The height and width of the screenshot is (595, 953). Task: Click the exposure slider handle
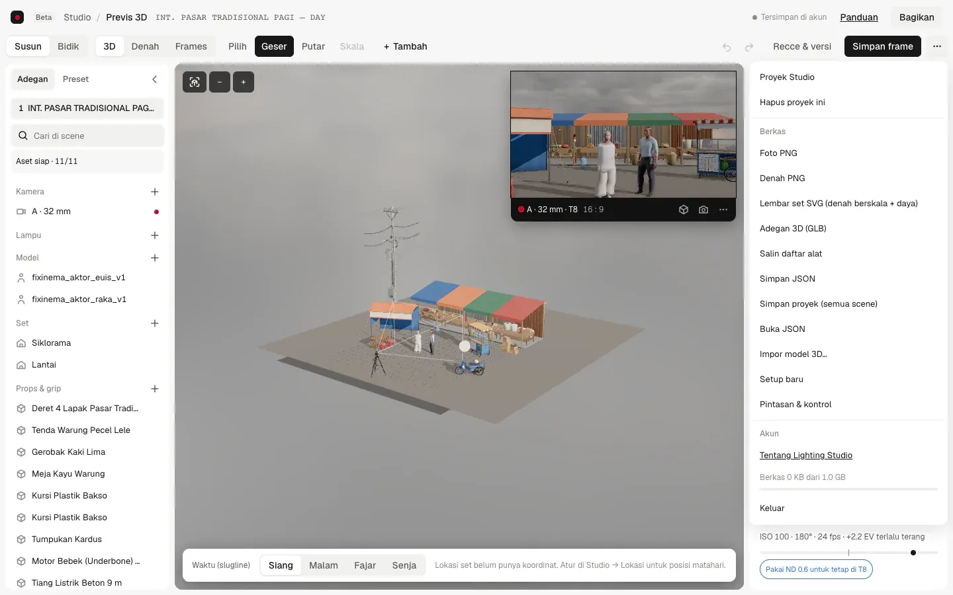point(913,553)
